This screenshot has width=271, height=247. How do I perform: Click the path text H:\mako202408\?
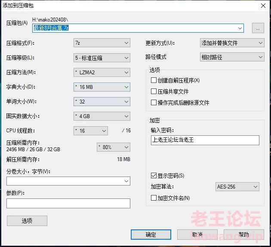50,20
